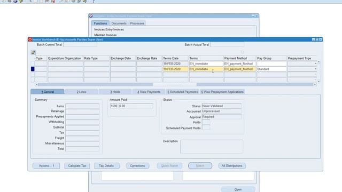
Task: Select the current record indicator of second row
Action: (33, 69)
